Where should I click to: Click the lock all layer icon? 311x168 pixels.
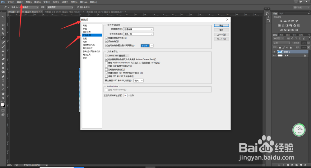pyautogui.click(x=290, y=48)
